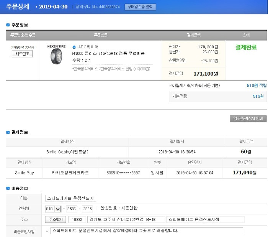The width and height of the screenshot is (268, 237).
Task: Click the payment total 171,100원
Action: click(206, 74)
